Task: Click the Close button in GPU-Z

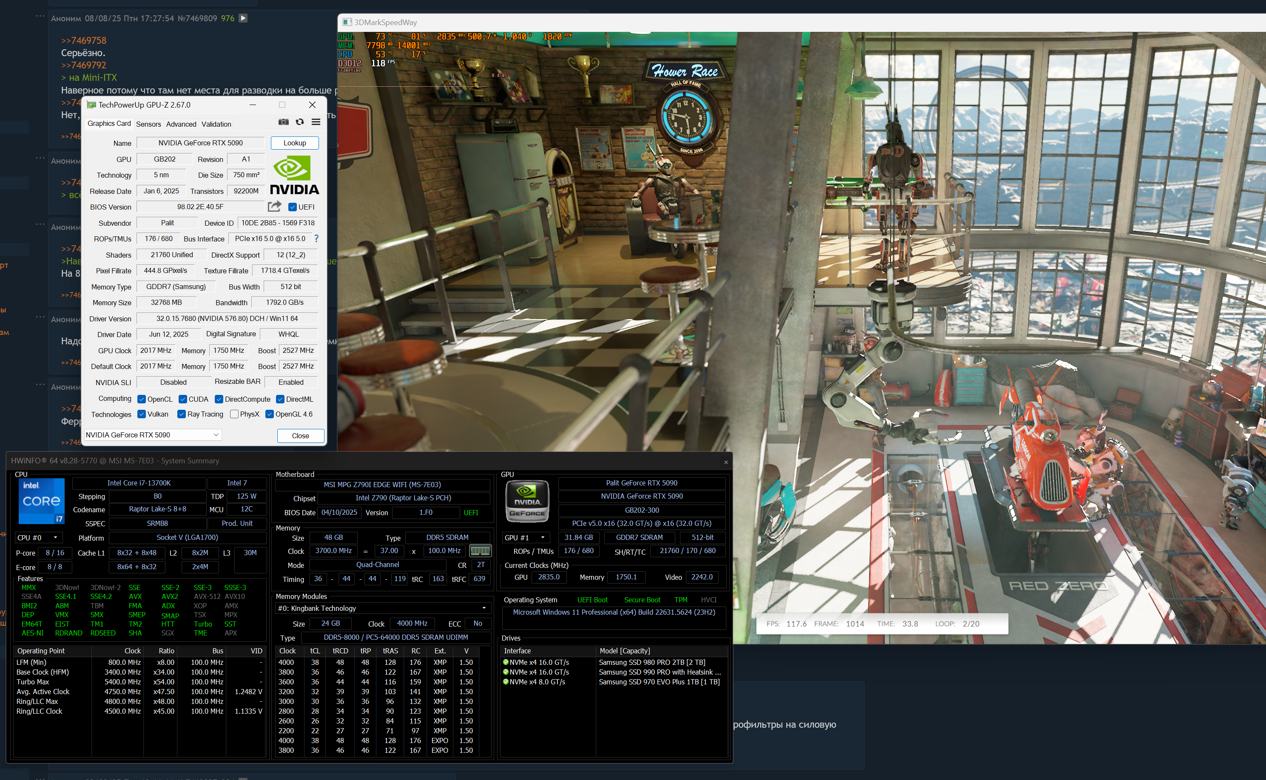Action: click(x=300, y=436)
